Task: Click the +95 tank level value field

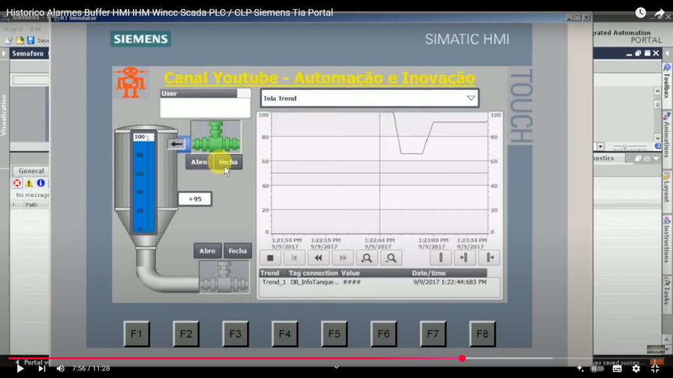Action: coord(195,199)
